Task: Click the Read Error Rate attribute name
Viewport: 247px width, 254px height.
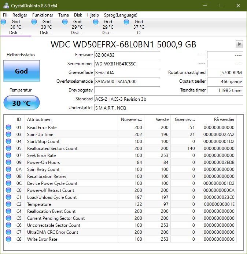Action: (x=42, y=128)
